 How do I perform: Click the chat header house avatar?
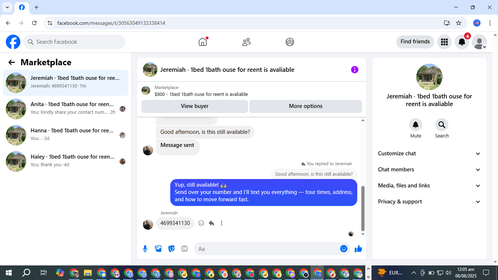pyautogui.click(x=150, y=70)
